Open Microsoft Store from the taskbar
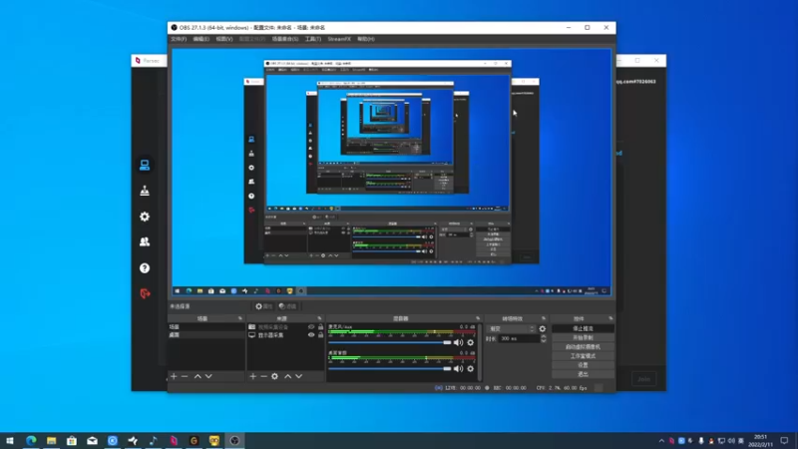This screenshot has width=798, height=449. point(72,440)
